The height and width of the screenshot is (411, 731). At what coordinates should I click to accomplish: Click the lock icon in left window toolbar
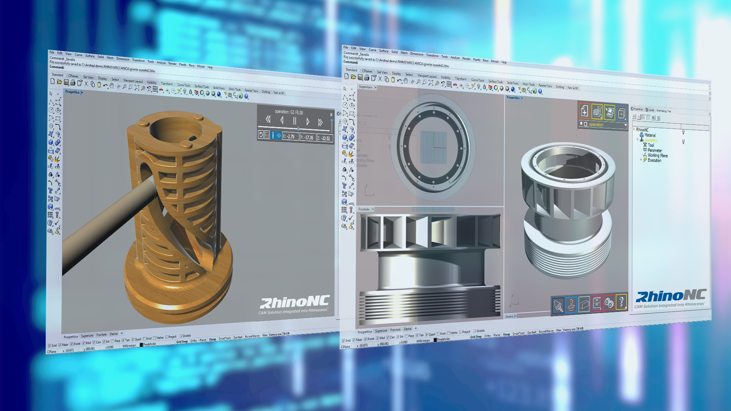(190, 92)
